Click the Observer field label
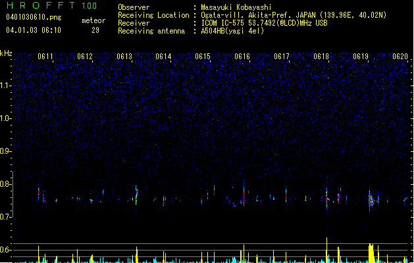 pos(134,7)
